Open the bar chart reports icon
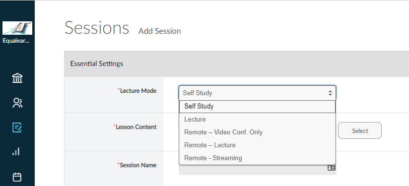The image size is (409, 186). pos(16,152)
